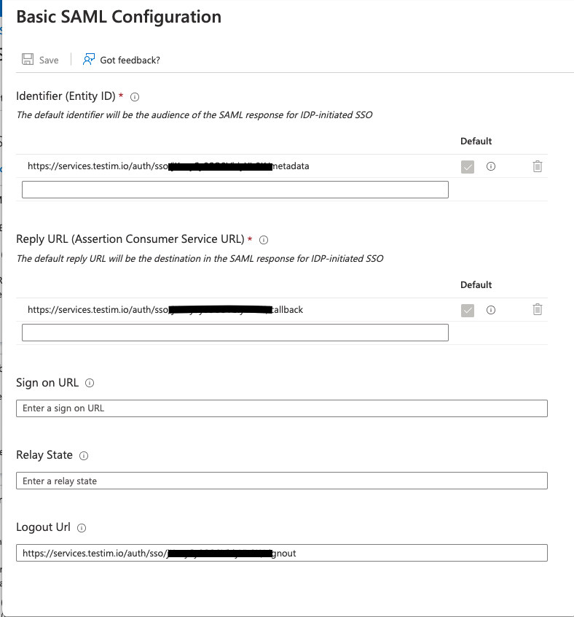The height and width of the screenshot is (617, 574).
Task: Show info icon next to Identifier Default checkbox
Action: coord(491,166)
